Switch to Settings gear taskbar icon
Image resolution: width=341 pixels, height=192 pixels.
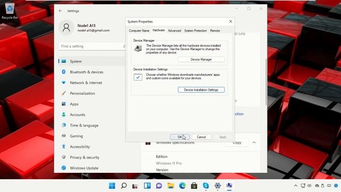[x=217, y=186]
